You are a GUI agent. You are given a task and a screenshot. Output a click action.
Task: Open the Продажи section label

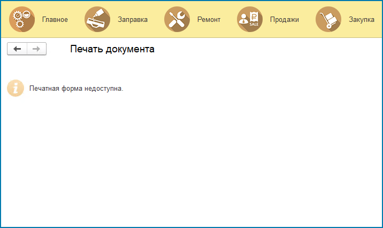tap(285, 20)
